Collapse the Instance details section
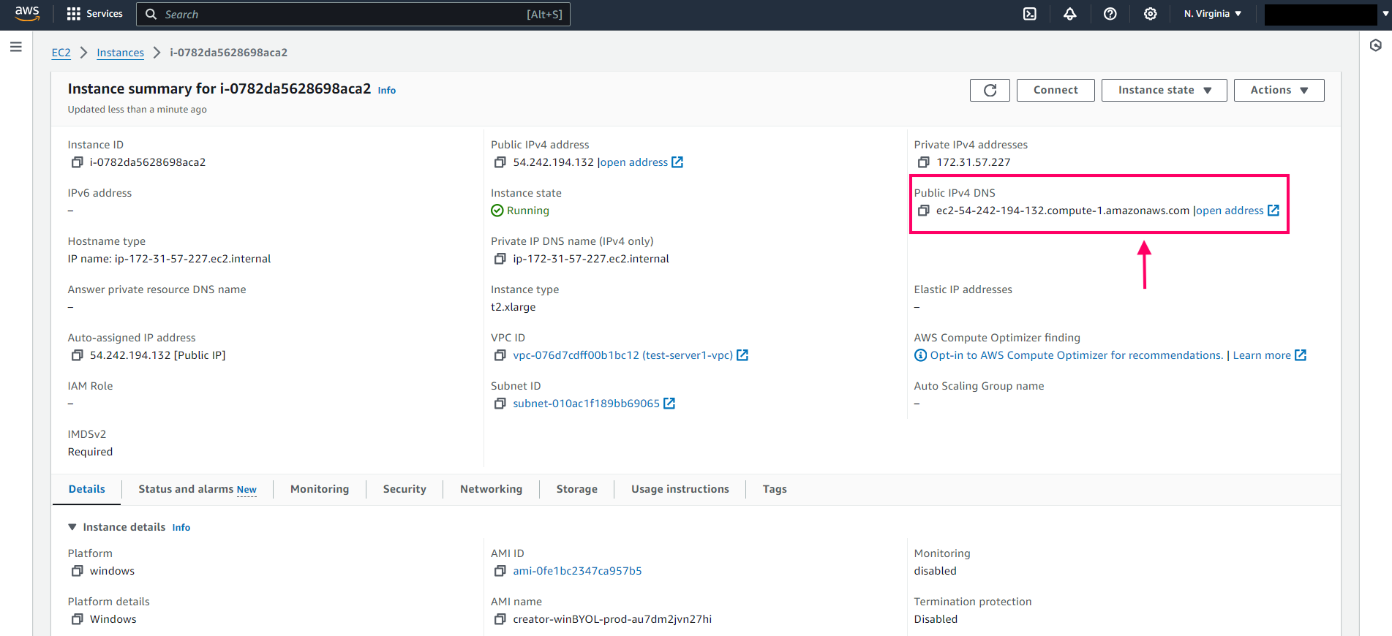Screen dimensions: 1392x636 coord(72,527)
